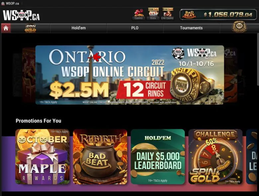Click the WSOP.ca logo

(21, 15)
